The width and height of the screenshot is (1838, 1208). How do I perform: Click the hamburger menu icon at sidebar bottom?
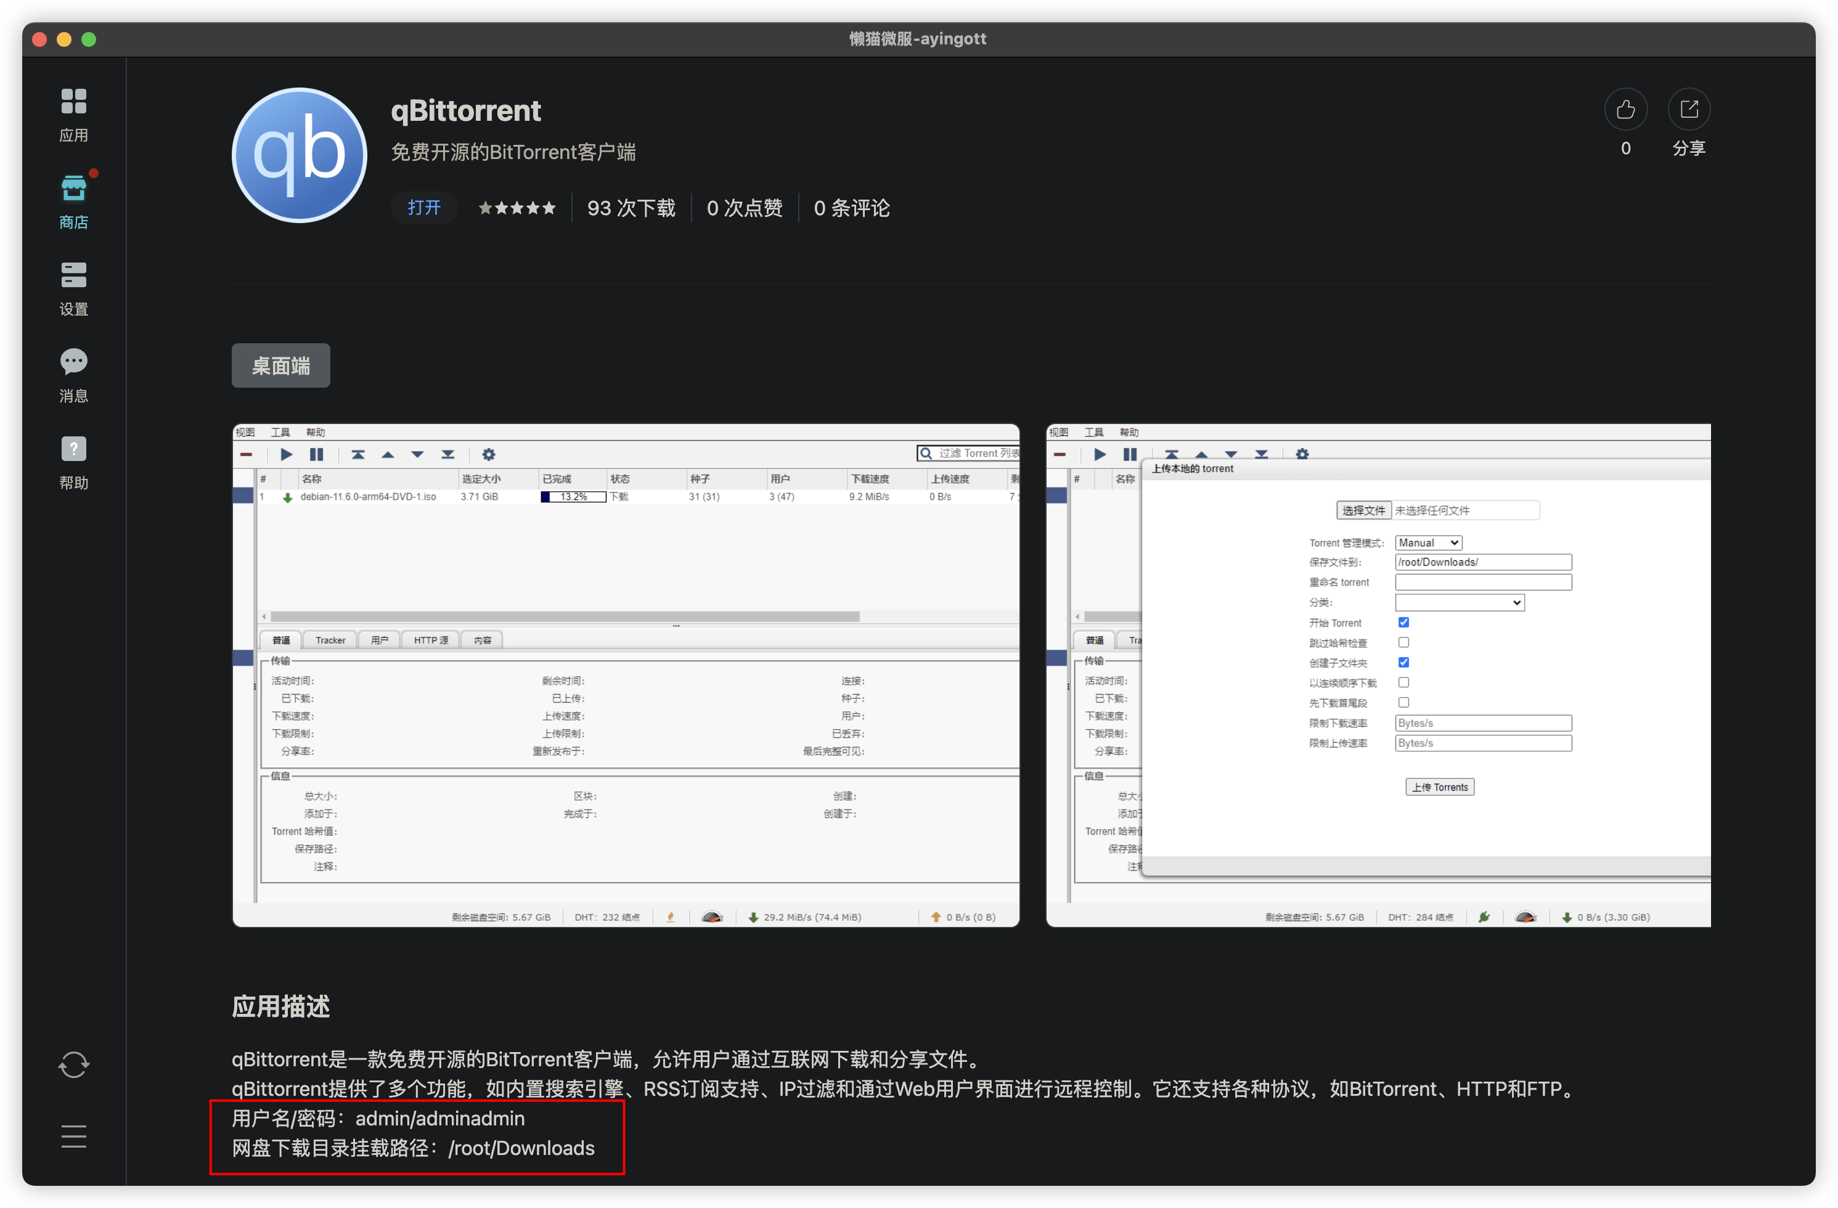73,1136
